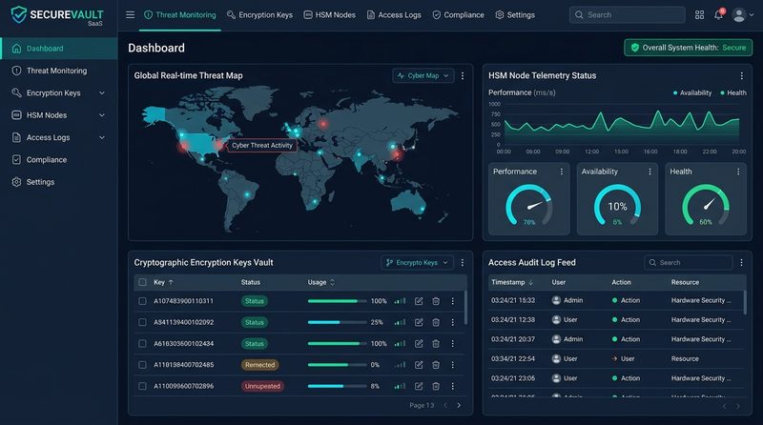Check the box for key A341139400102092

pos(142,322)
